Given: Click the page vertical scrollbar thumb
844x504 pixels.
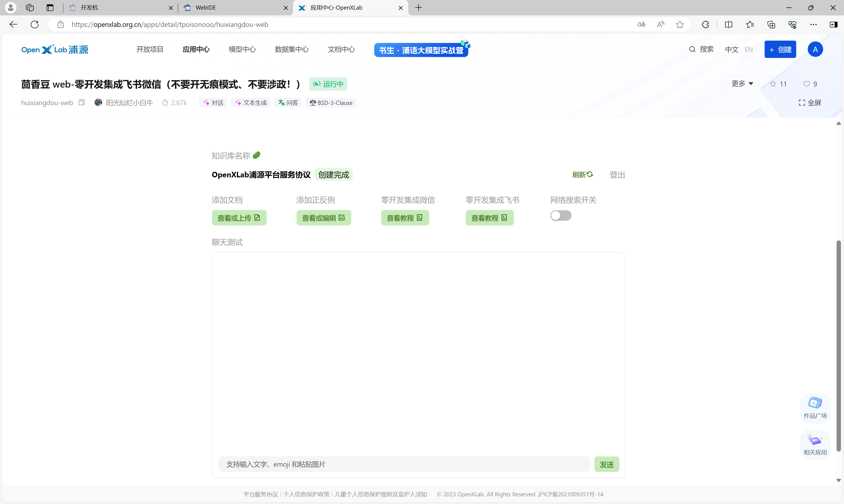Looking at the screenshot, I should [839, 346].
